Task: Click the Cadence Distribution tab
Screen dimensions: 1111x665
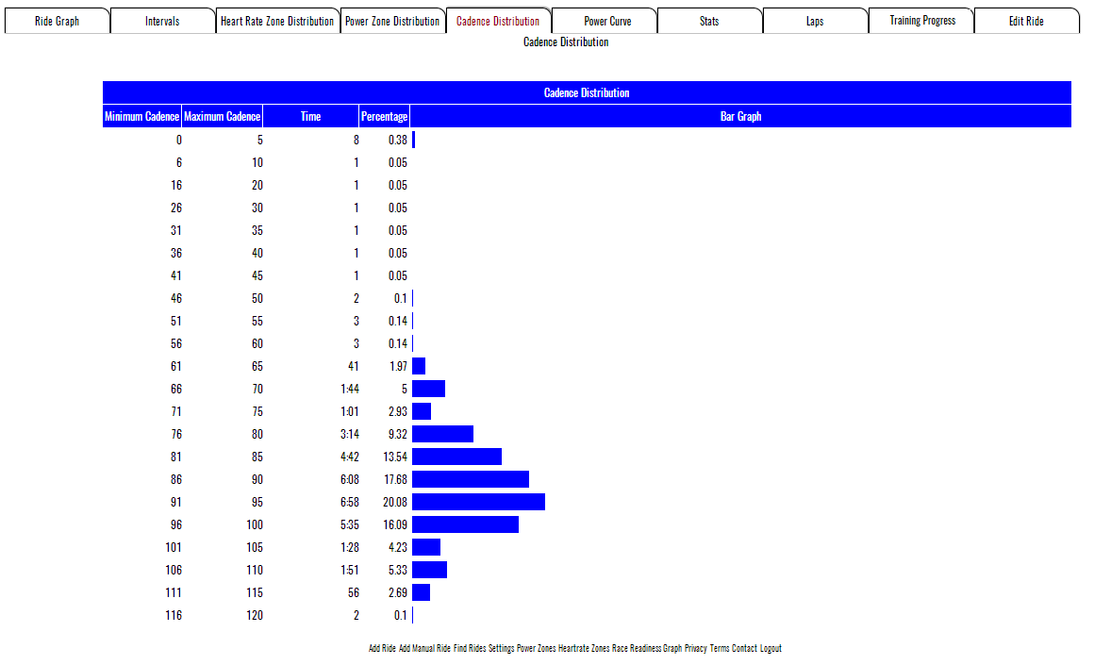Action: tap(498, 21)
